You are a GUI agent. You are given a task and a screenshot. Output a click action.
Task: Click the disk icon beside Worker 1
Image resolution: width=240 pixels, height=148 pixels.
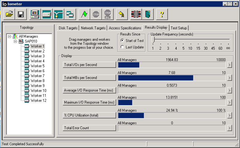point(27,46)
